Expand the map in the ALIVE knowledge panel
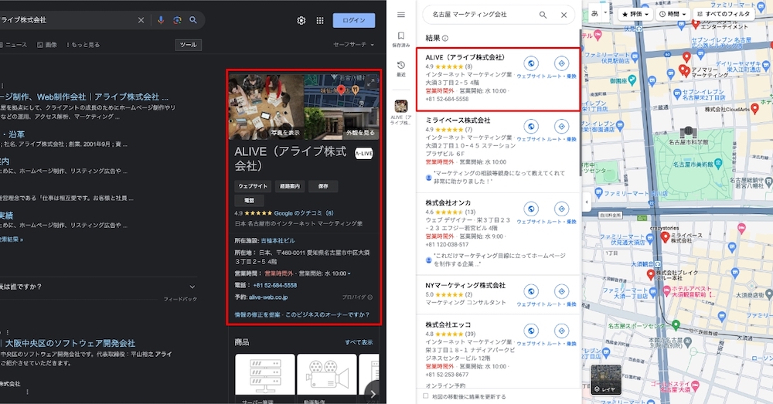This screenshot has height=404, width=773. pos(371,83)
